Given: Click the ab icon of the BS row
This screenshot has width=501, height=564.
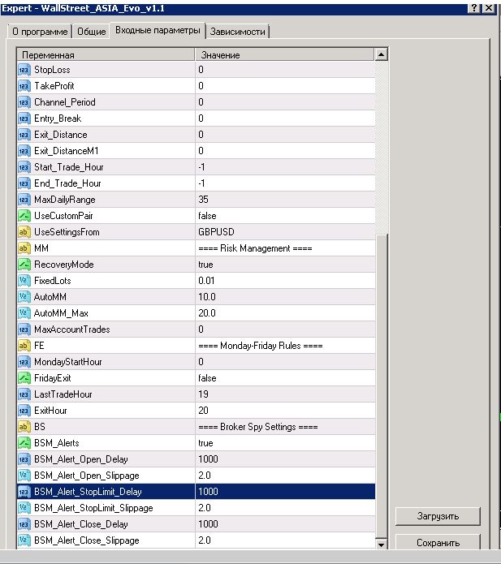Looking at the screenshot, I should click(24, 427).
